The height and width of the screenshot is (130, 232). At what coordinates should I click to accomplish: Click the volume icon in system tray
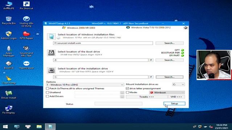coord(211,127)
